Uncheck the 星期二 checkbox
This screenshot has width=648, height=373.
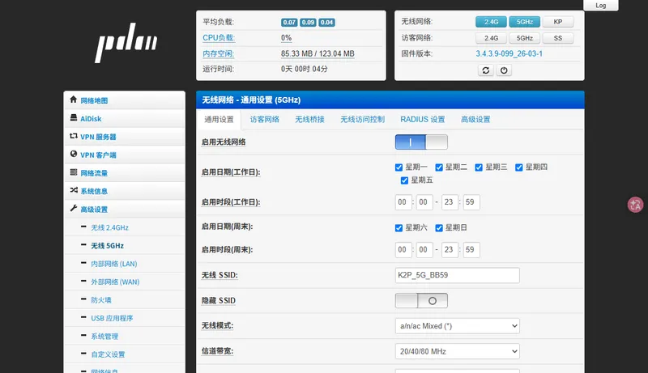pos(439,167)
